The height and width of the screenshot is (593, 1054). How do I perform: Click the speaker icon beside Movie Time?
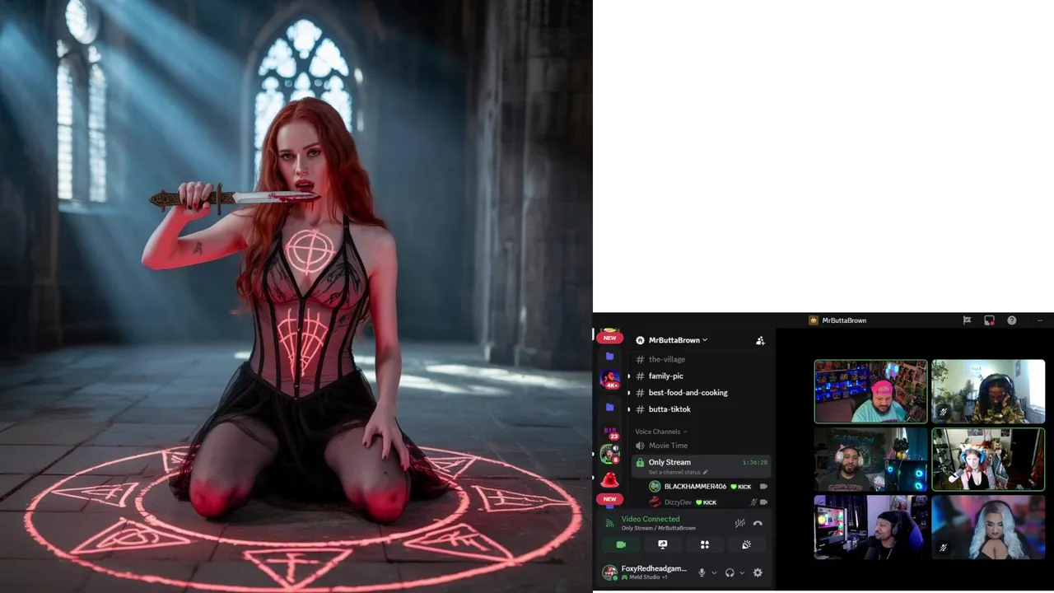(x=640, y=446)
